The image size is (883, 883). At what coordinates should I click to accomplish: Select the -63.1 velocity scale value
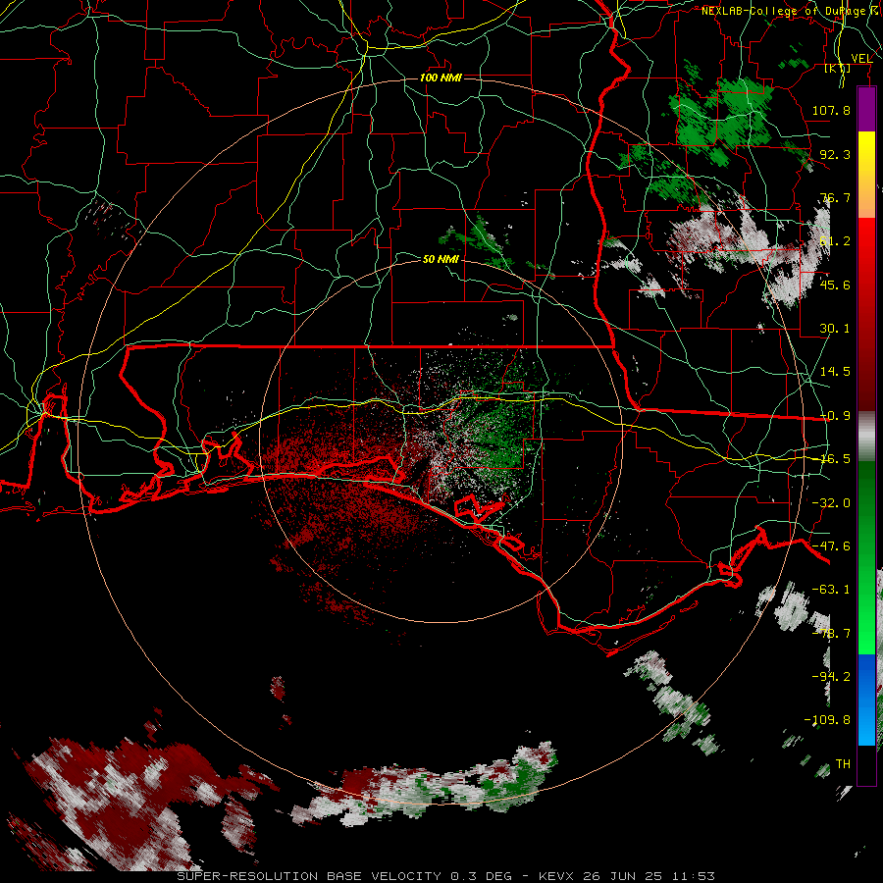(x=831, y=590)
